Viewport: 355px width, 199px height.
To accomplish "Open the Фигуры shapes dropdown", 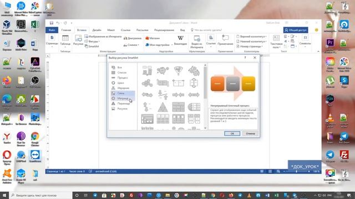I will 92,41.
